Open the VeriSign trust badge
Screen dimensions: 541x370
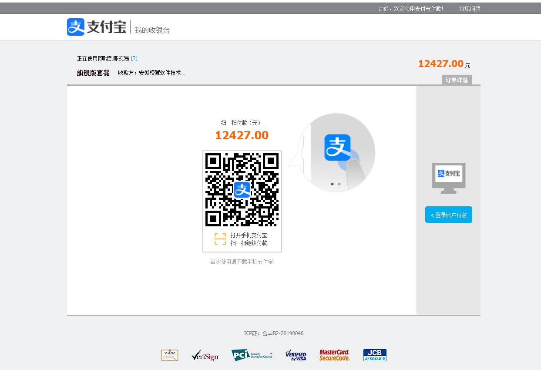pyautogui.click(x=205, y=355)
